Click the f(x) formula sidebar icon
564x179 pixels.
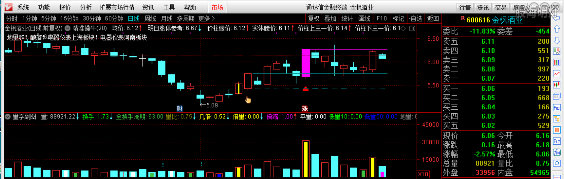[557, 152]
